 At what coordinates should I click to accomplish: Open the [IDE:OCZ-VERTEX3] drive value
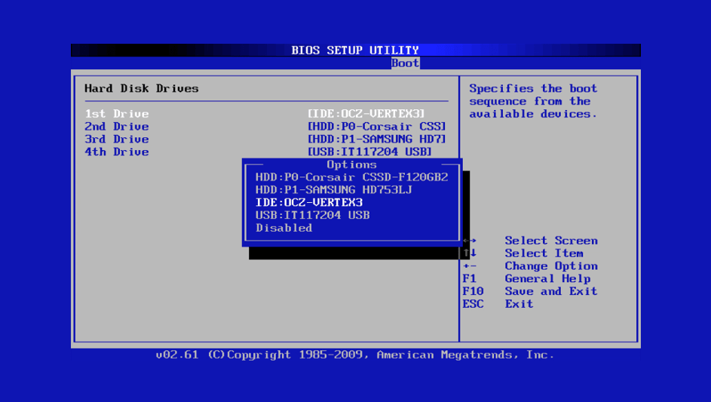pyautogui.click(x=366, y=114)
